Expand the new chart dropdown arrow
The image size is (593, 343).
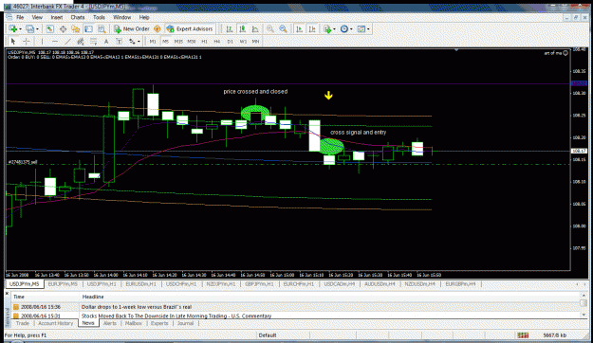(20, 29)
